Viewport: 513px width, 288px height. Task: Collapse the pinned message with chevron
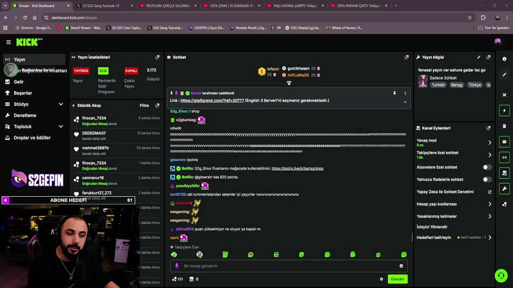[x=405, y=102]
